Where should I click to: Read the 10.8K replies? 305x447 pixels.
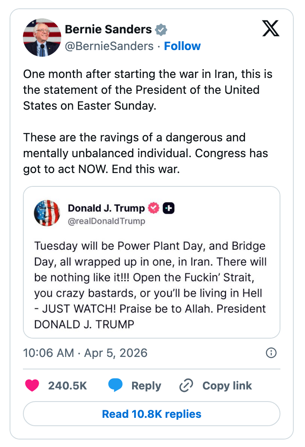152,414
